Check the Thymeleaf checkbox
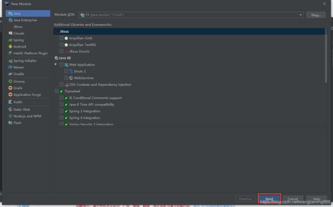 coord(57,91)
